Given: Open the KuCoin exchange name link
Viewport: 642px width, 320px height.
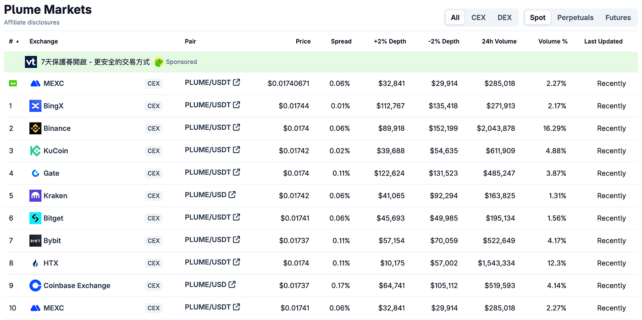Looking at the screenshot, I should click(55, 151).
